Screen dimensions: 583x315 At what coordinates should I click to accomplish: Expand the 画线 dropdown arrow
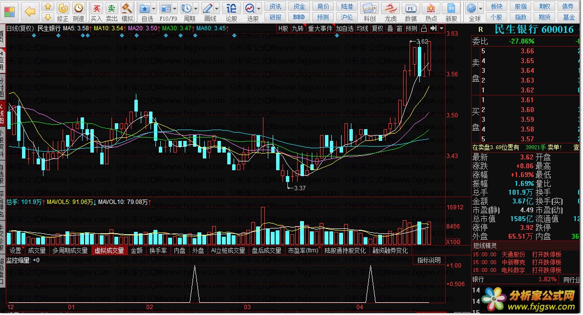point(217,8)
